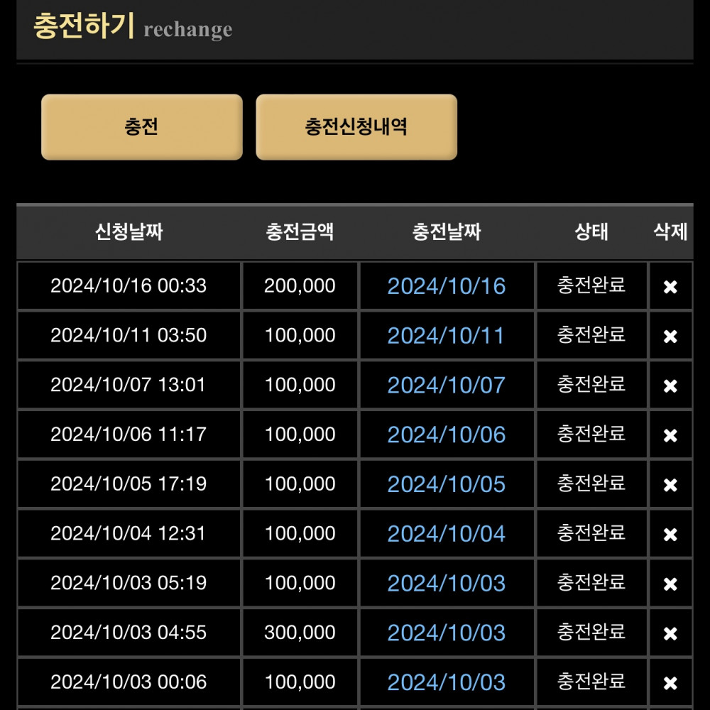Click the 신청날짜 column header
The image size is (710, 710).
click(x=129, y=231)
